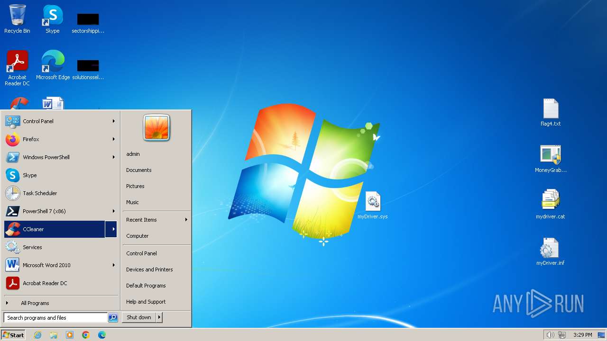607x341 pixels.
Task: Click the Shut down button
Action: [139, 317]
